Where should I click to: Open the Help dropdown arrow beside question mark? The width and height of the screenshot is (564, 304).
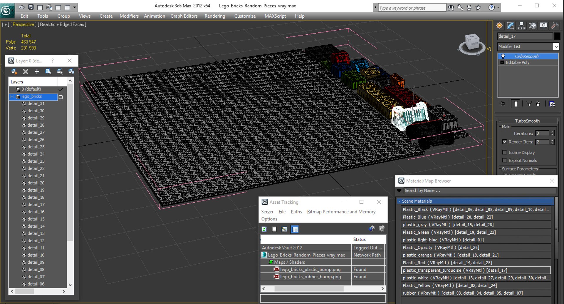[498, 8]
